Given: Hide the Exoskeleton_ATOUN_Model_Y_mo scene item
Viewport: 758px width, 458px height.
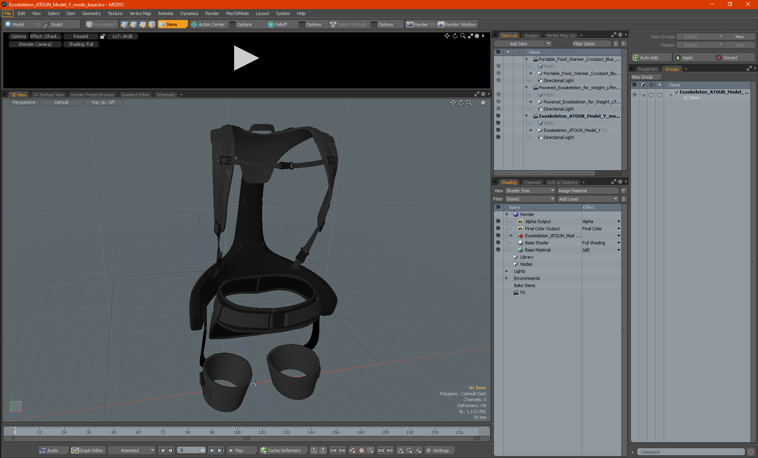Looking at the screenshot, I should 498,116.
